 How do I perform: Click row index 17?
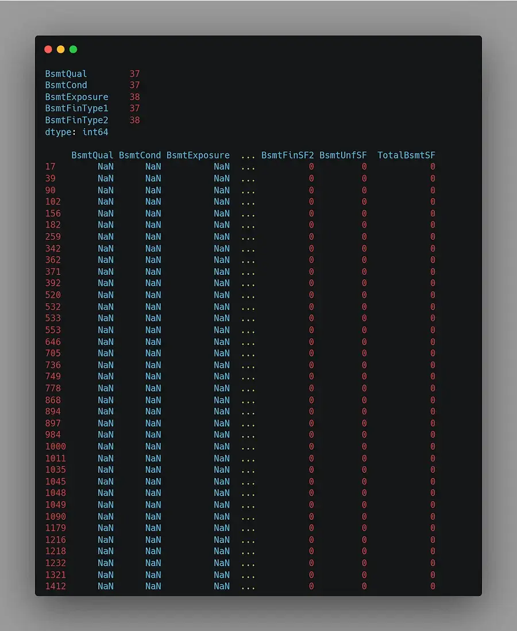pos(51,167)
